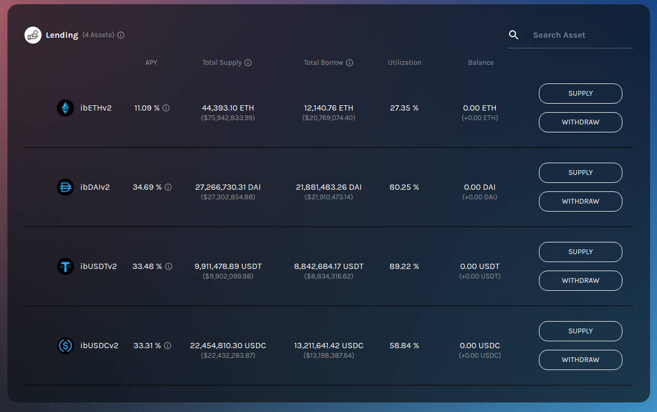Click the (+0.00 ETH) balance change
This screenshot has height=412, width=657.
480,118
